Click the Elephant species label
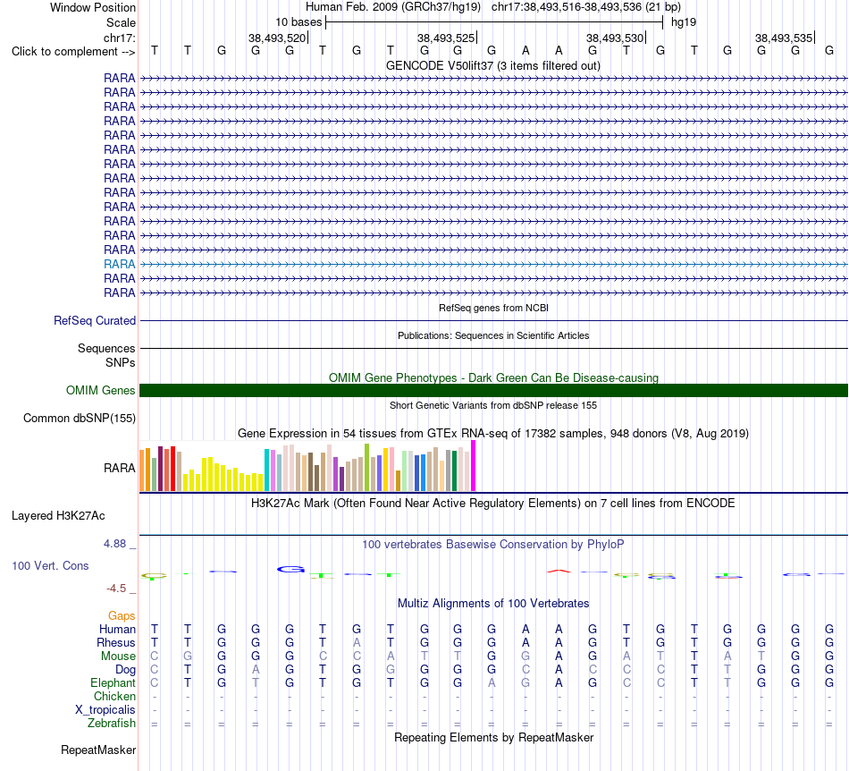 [x=113, y=682]
